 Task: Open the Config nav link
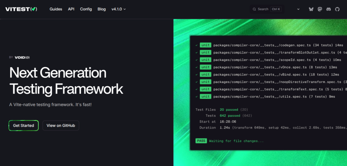pos(86,9)
